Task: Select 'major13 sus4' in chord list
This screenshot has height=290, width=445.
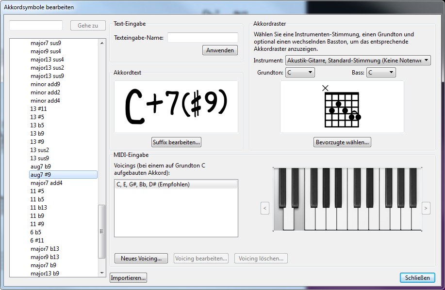Action: 47,60
